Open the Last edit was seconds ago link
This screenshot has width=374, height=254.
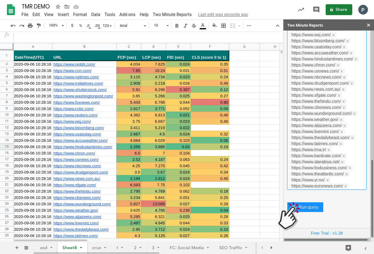click(x=223, y=15)
